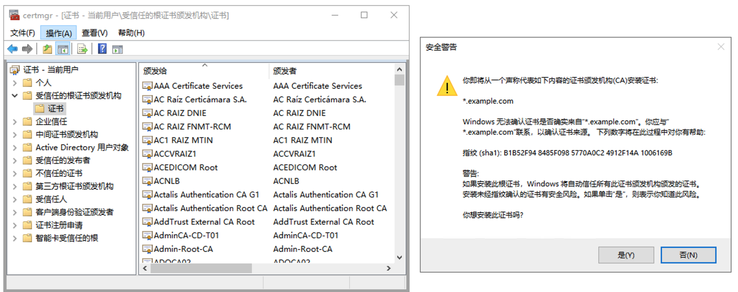The image size is (738, 292).
Task: Open the 查看(V) menu
Action: click(x=94, y=33)
